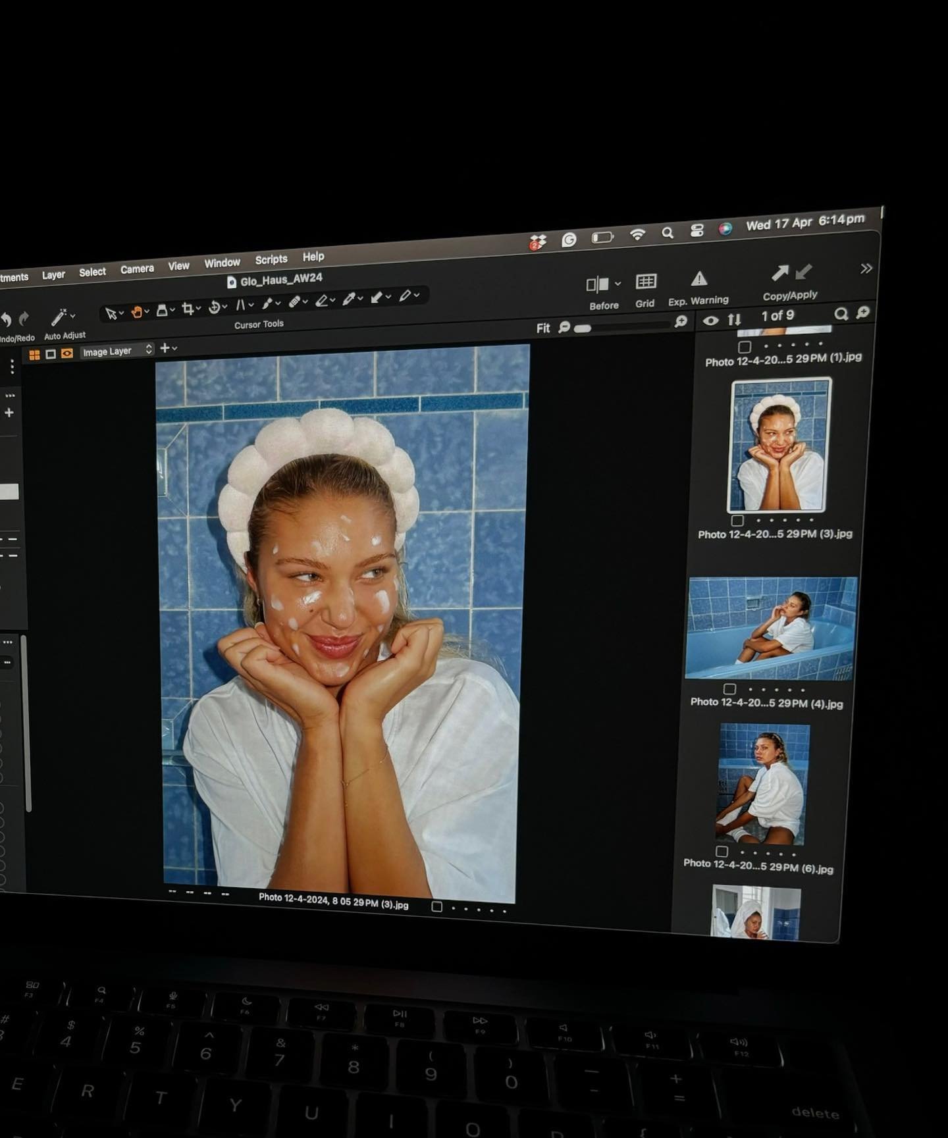Tick the color tag box under Photo (4) thumbnail
The height and width of the screenshot is (1138, 948).
729,689
